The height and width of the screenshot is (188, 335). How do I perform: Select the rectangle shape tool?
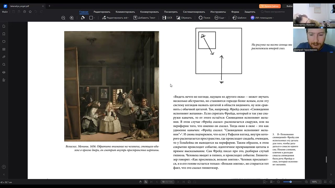[x=91, y=18]
